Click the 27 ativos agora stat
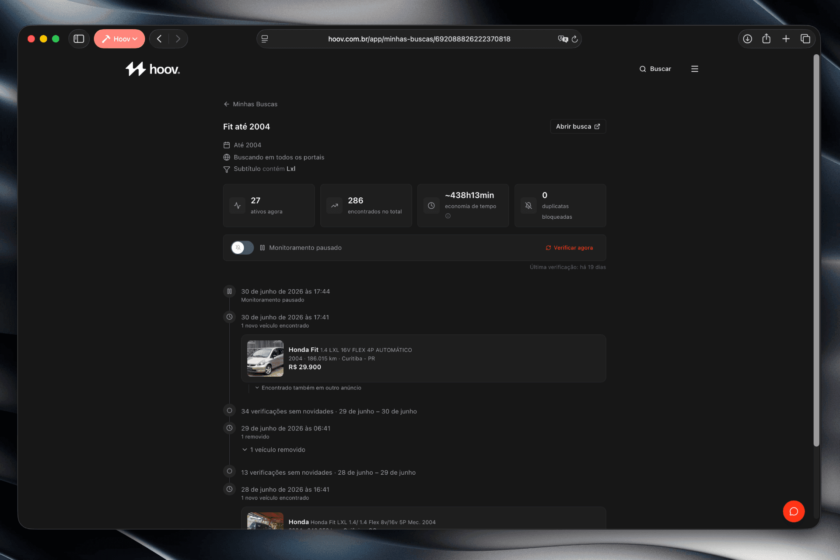Screen dimensions: 840x560 click(269, 206)
